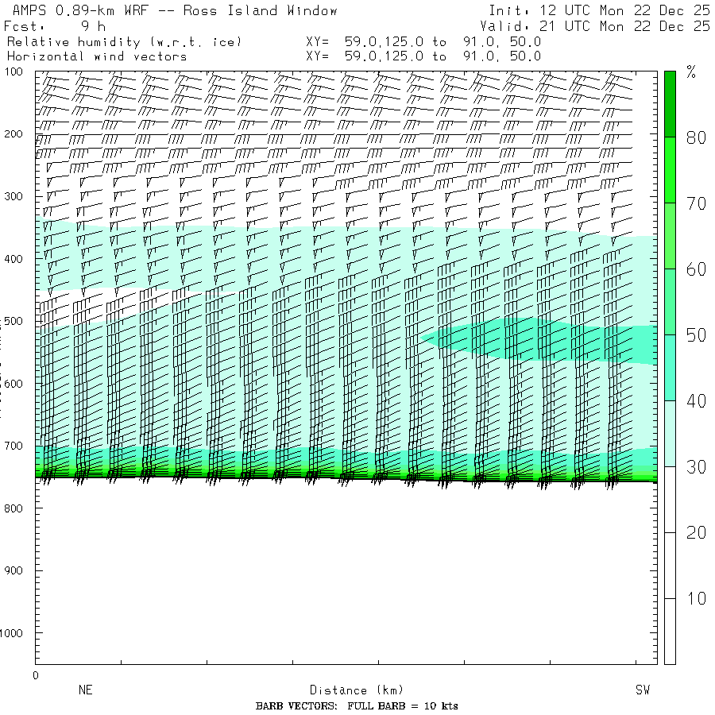Click the green colorbar segment between 60 and 70
This screenshot has width=715, height=715.
pyautogui.click(x=670, y=236)
